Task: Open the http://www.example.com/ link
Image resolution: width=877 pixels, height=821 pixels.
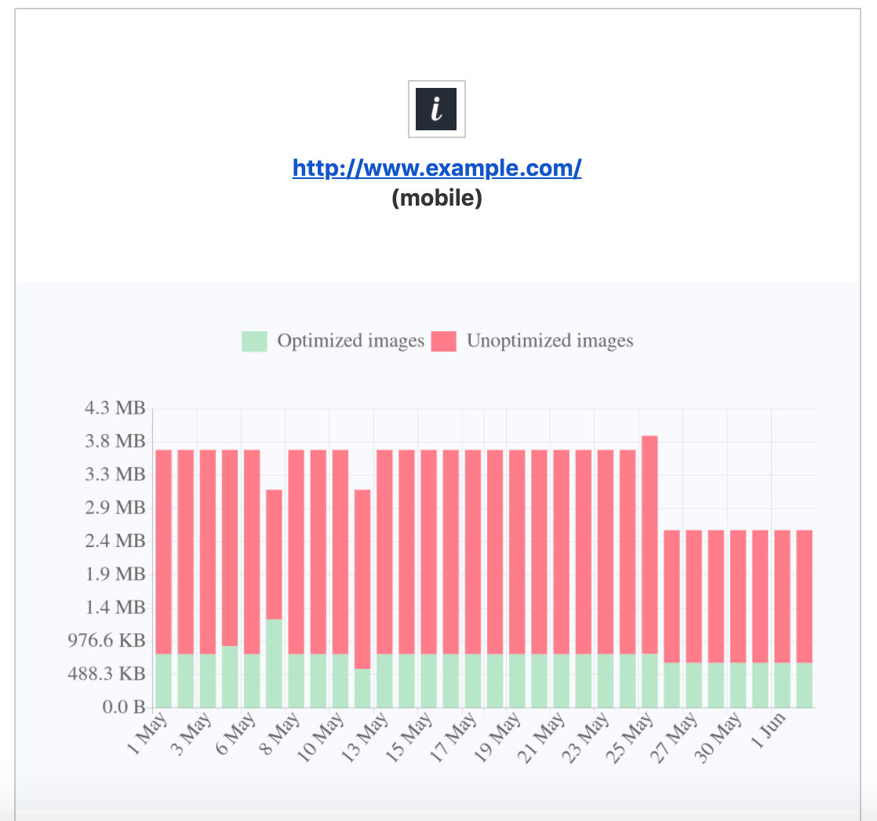Action: tap(437, 168)
